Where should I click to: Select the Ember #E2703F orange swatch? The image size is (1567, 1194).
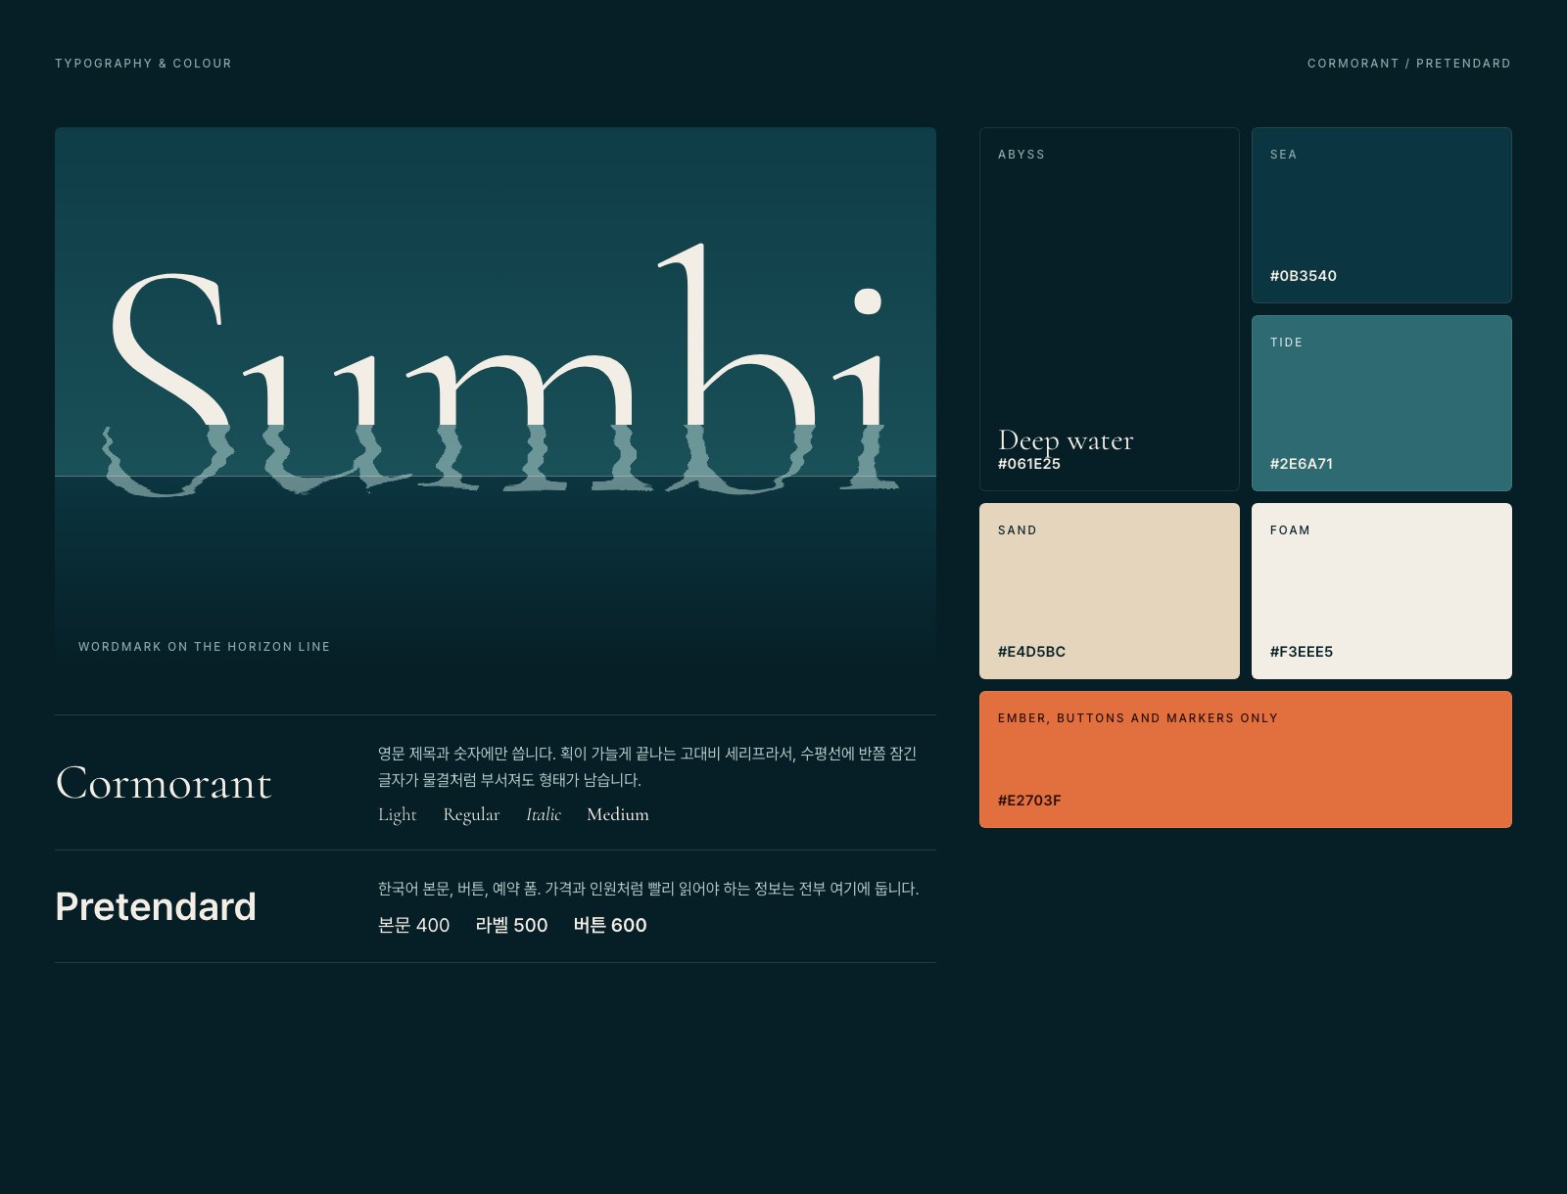1246,759
